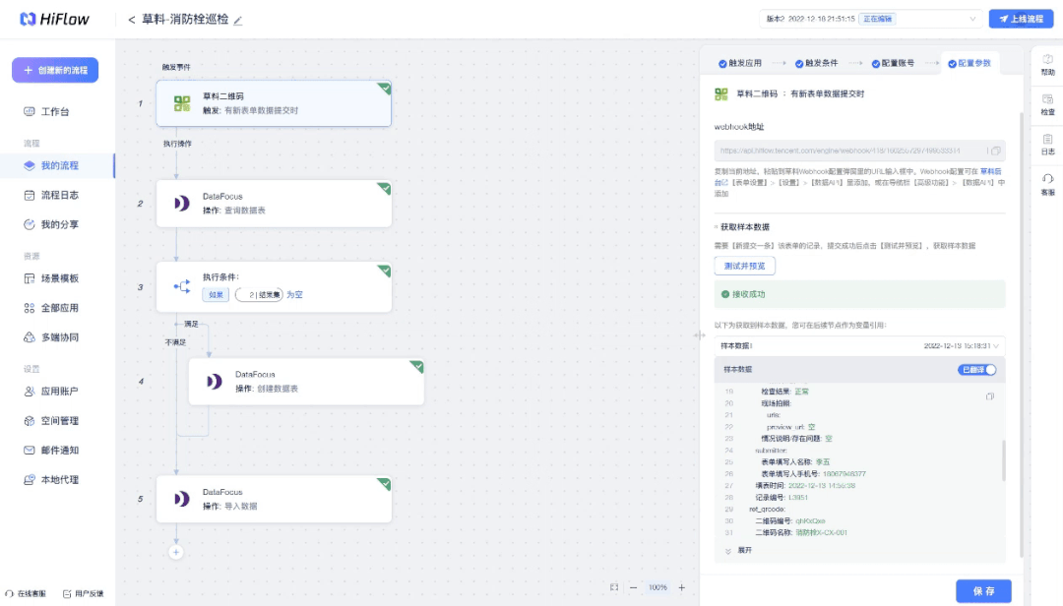Open 帮助 on the right rail

1047,65
